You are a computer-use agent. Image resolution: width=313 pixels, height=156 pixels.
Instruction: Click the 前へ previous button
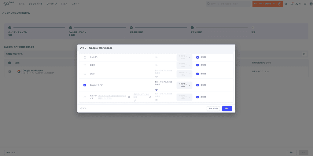pyautogui.click(x=292, y=153)
